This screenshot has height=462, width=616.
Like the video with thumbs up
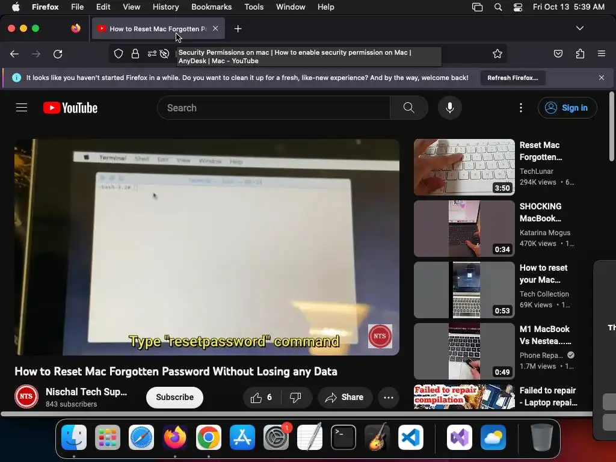pos(262,398)
